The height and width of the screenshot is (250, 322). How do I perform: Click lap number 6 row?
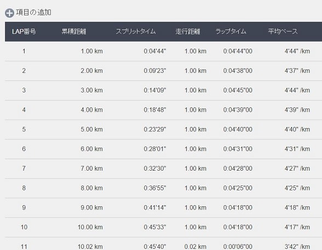point(163,149)
